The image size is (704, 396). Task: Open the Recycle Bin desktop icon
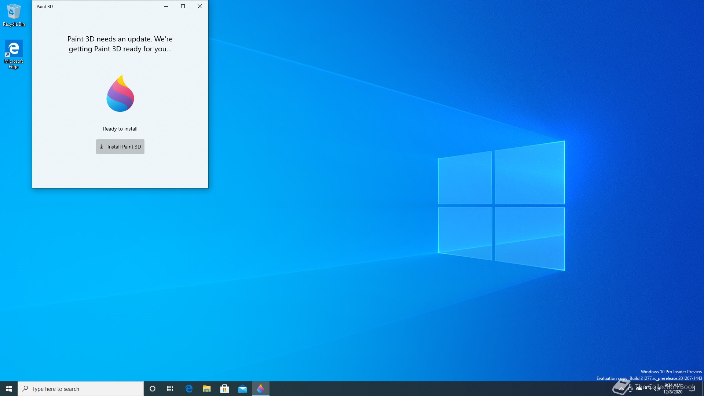14,15
